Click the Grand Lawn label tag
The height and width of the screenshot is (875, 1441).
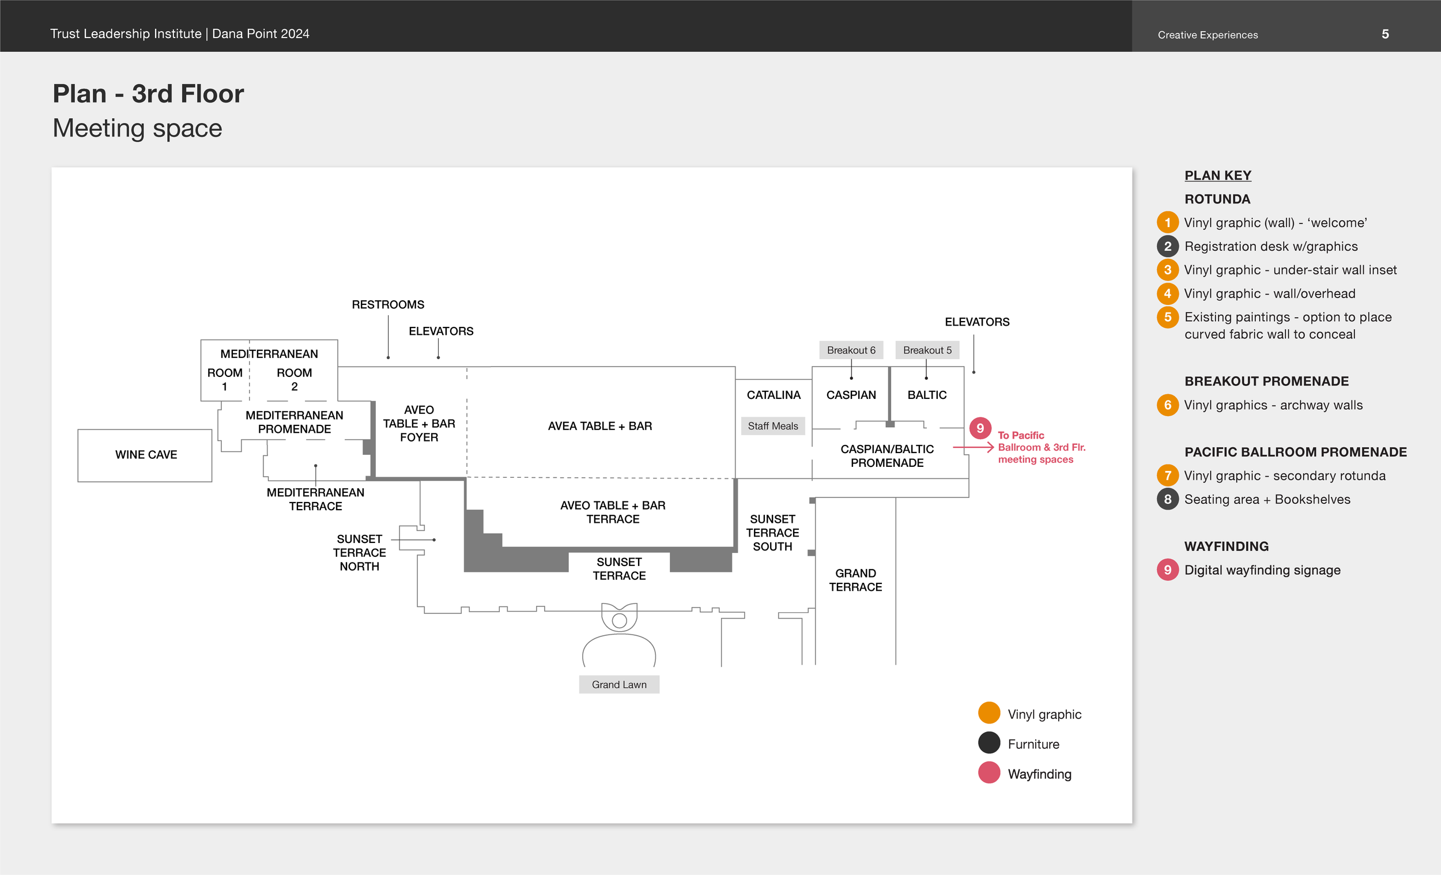[x=618, y=684]
